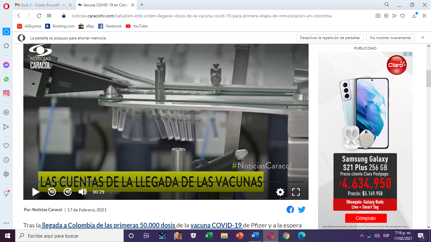Viewport: 431px width, 242px height.
Task: Open Messenger in the Opera sidebar
Action: (x=6, y=65)
